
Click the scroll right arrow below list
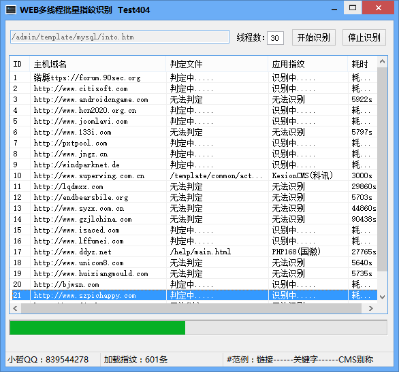pyautogui.click(x=371, y=308)
